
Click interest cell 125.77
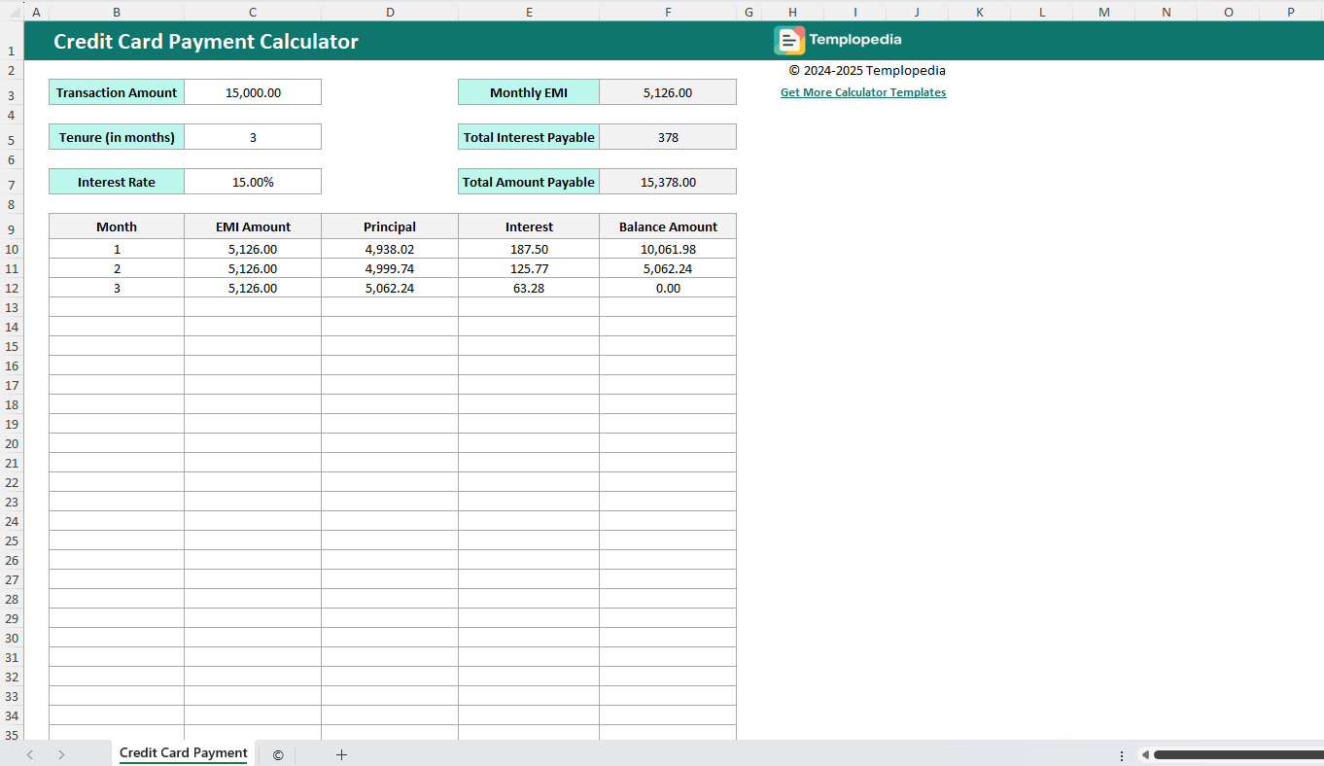529,268
